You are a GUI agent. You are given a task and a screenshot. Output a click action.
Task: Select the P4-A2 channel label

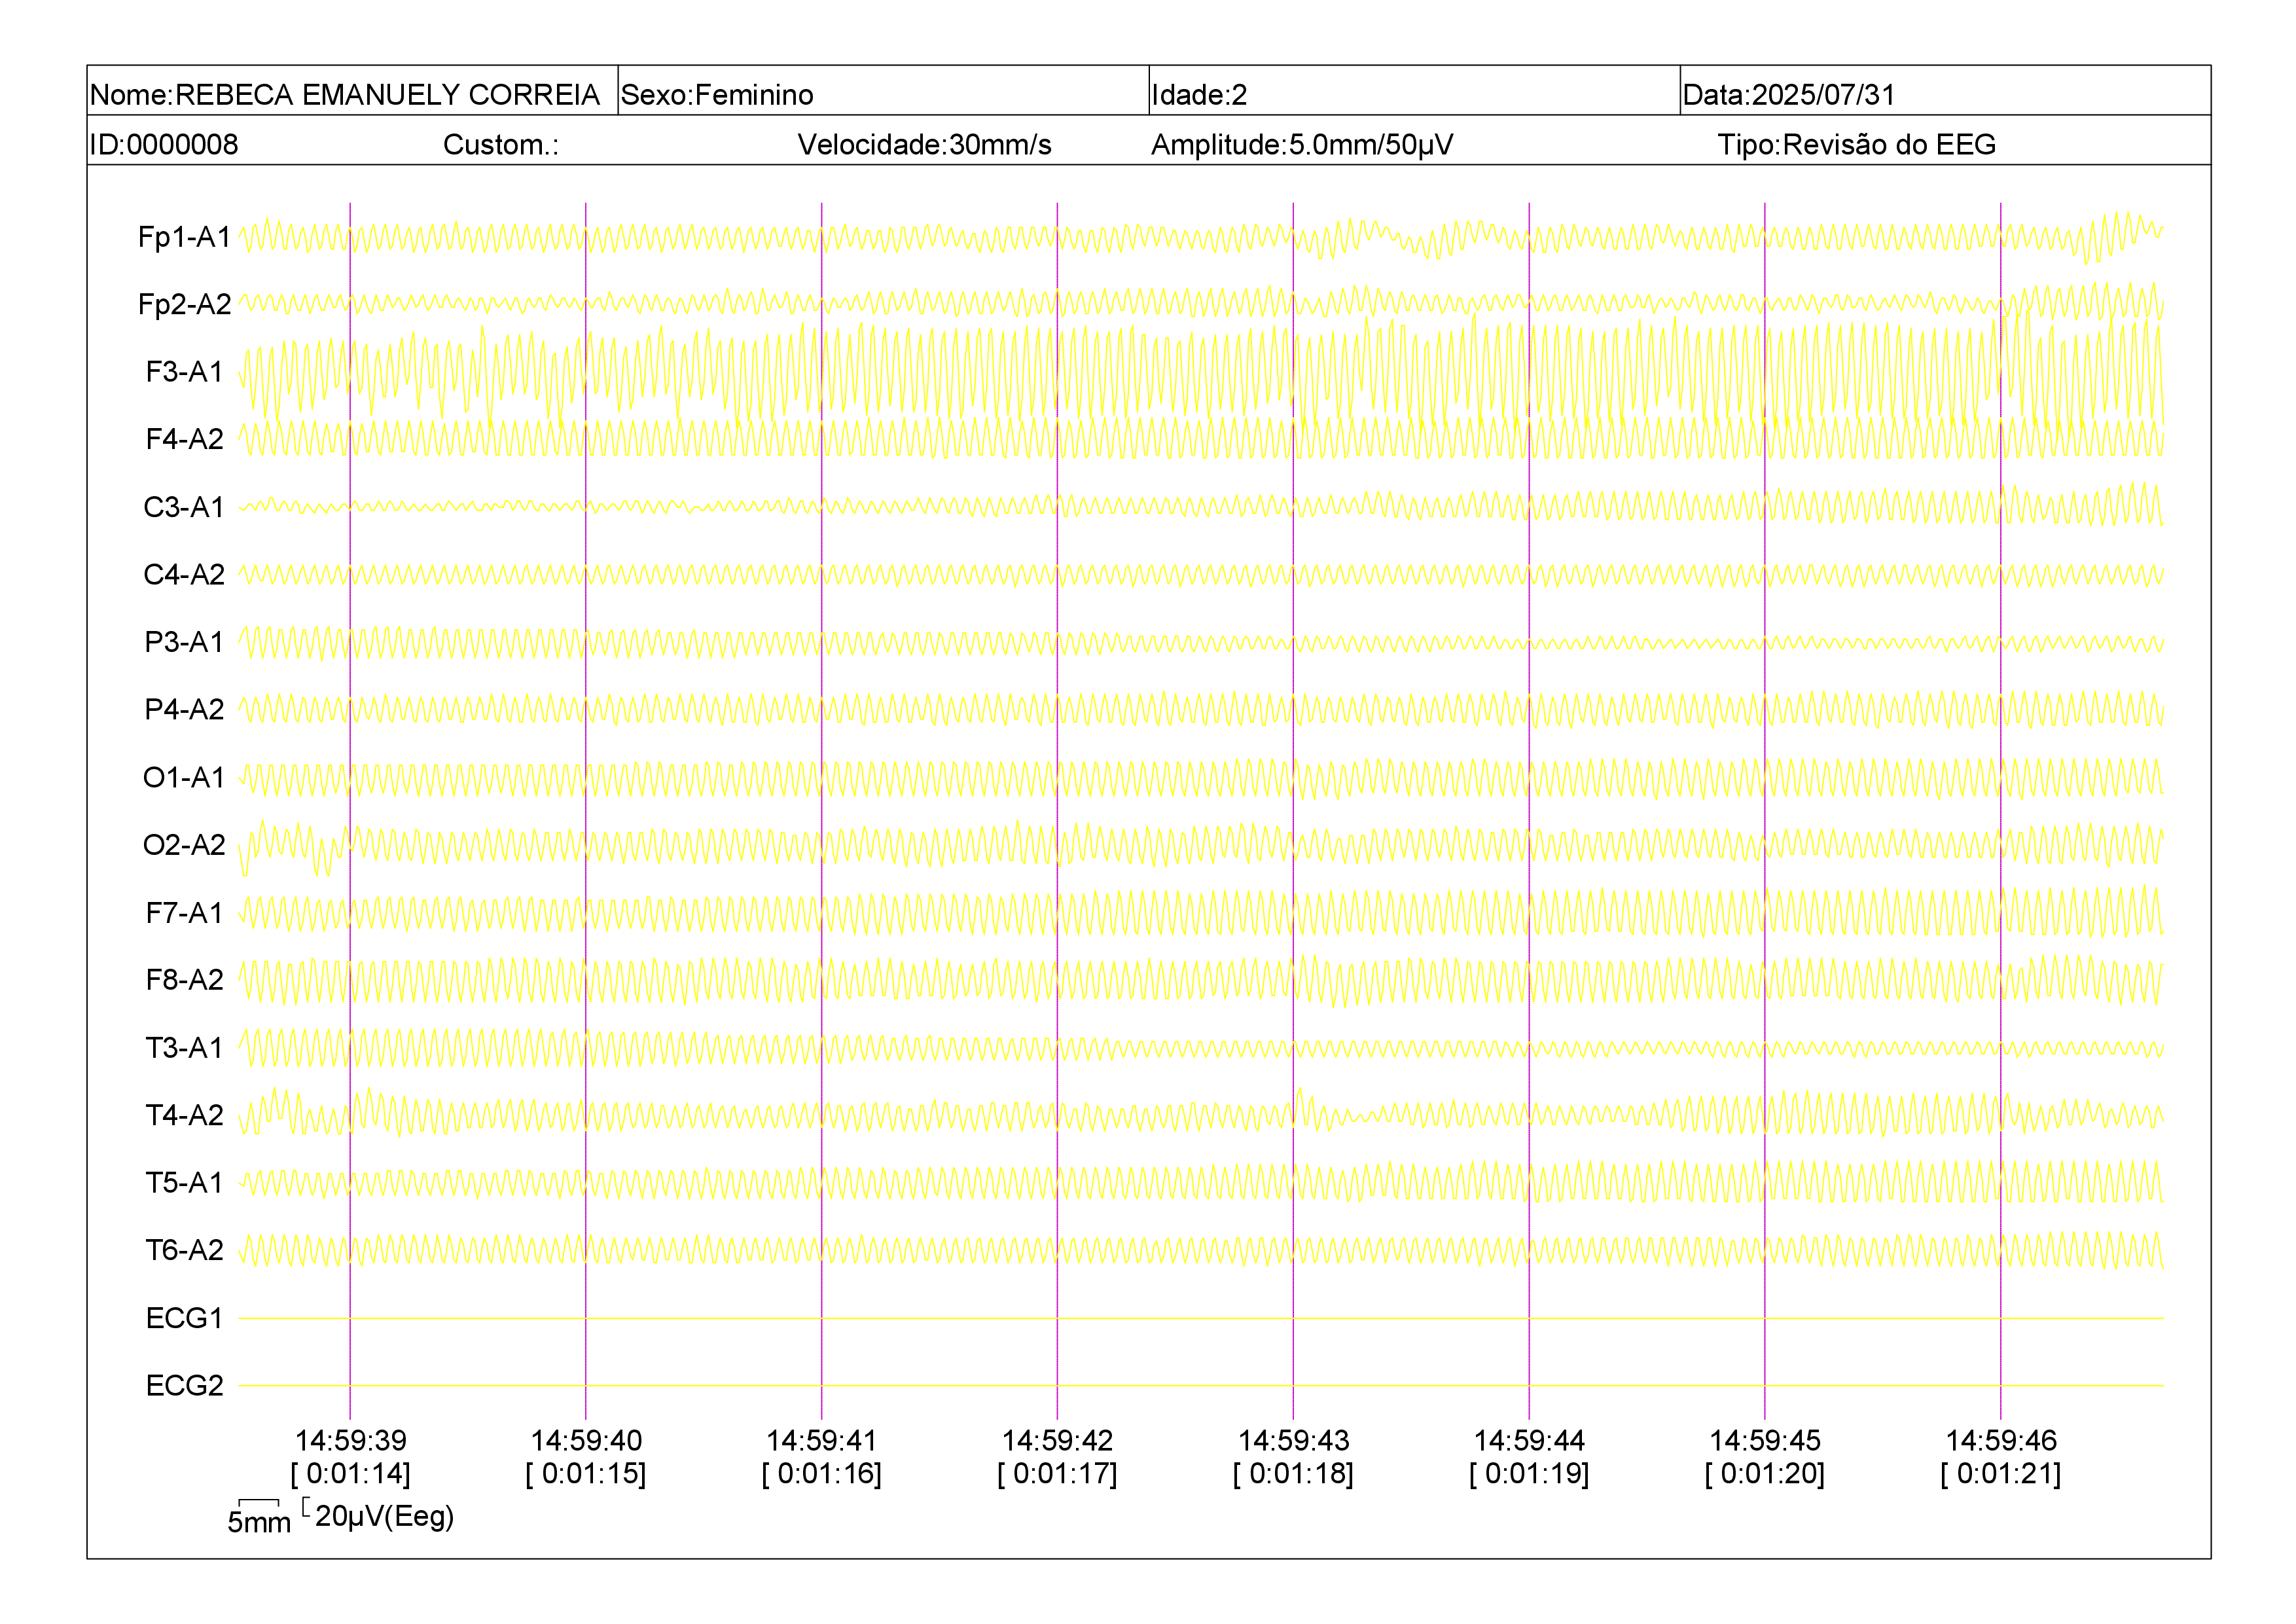click(x=184, y=709)
